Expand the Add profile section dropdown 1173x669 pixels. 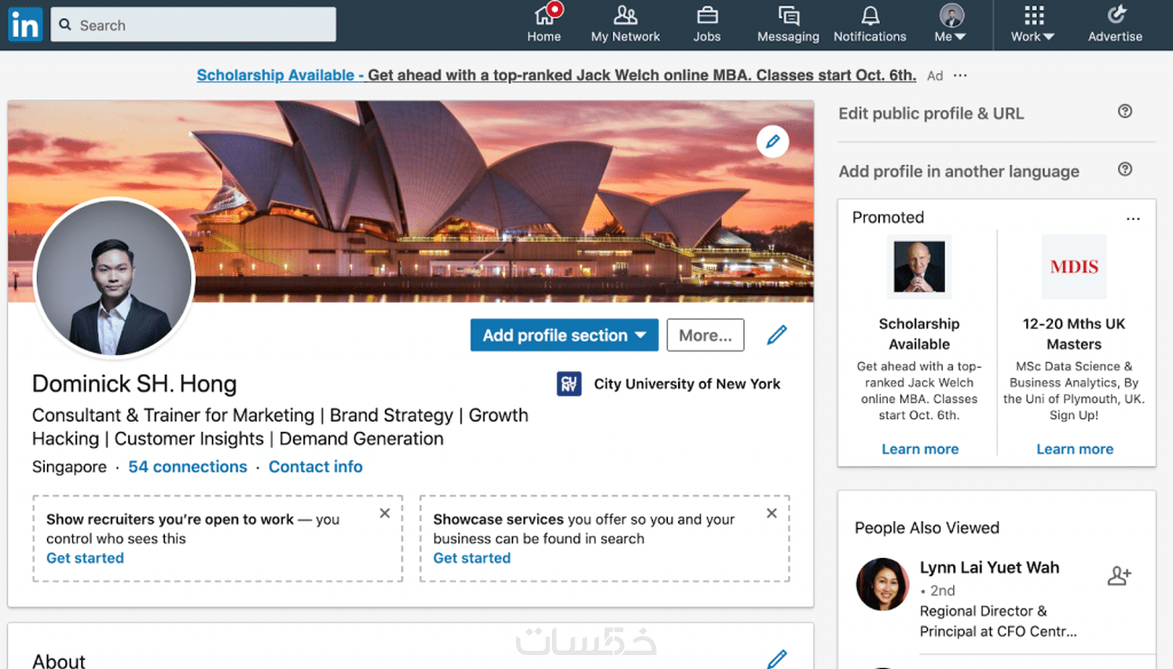coord(564,335)
